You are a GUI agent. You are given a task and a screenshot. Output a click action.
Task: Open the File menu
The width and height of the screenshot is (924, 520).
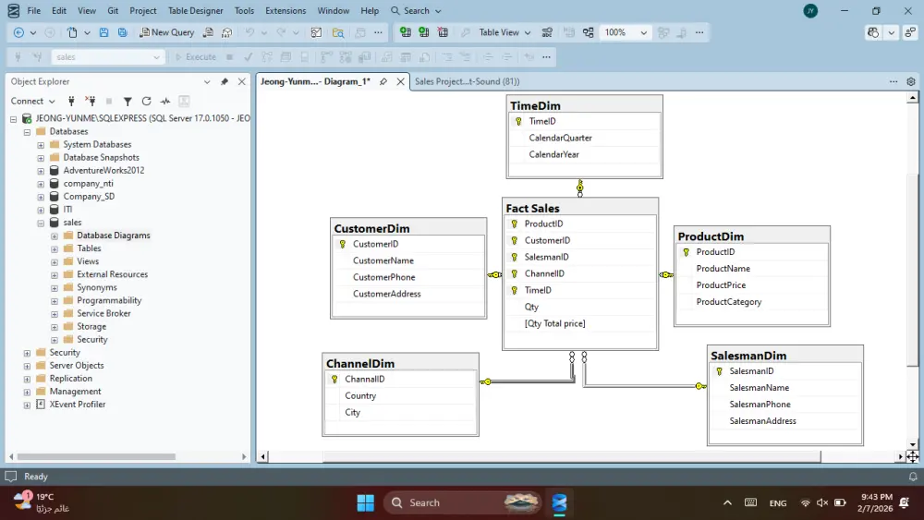tap(34, 10)
